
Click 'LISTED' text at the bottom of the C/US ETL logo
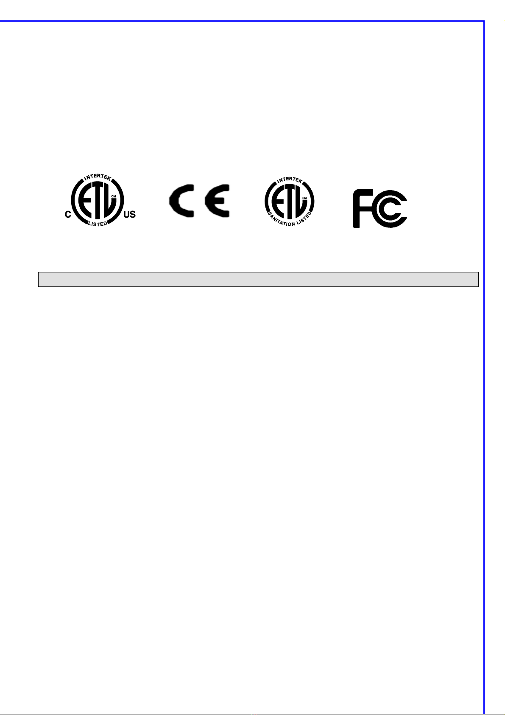[98, 223]
